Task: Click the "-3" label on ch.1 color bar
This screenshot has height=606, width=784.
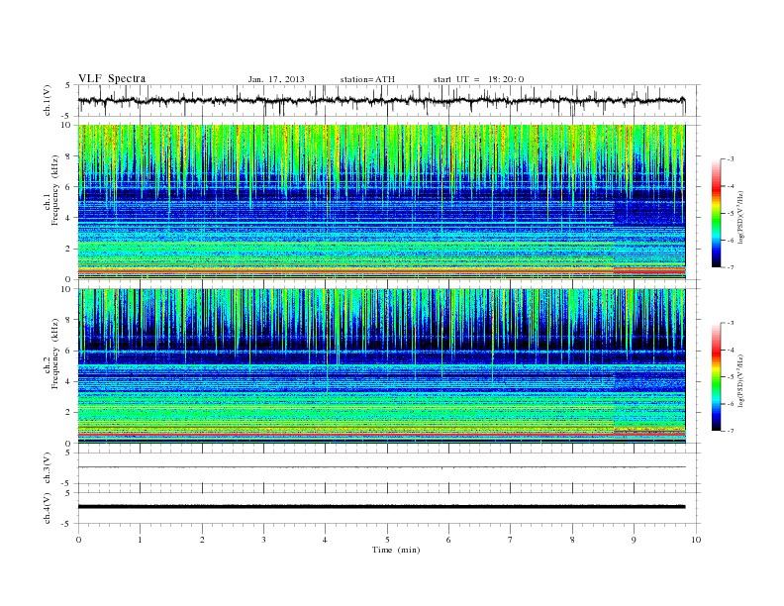Action: click(731, 159)
